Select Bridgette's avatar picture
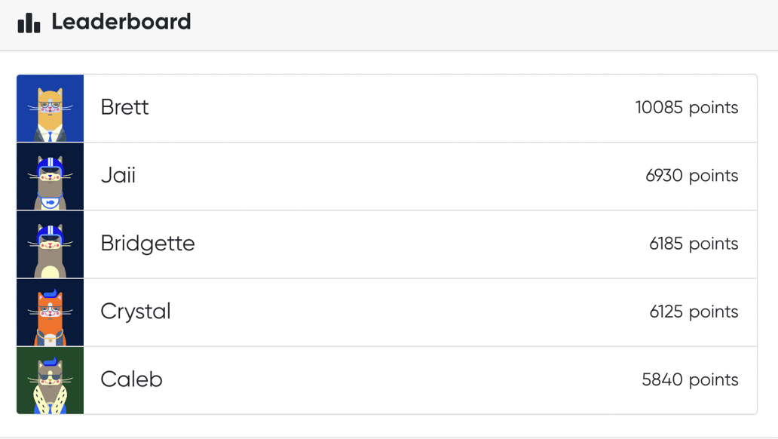This screenshot has width=778, height=439. coord(49,244)
